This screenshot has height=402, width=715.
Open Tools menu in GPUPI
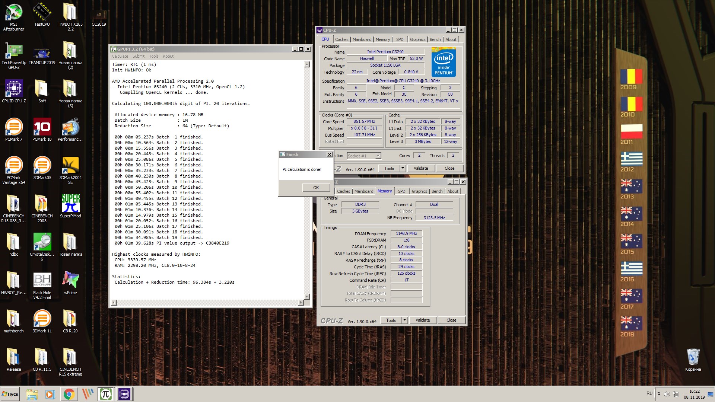coord(154,56)
